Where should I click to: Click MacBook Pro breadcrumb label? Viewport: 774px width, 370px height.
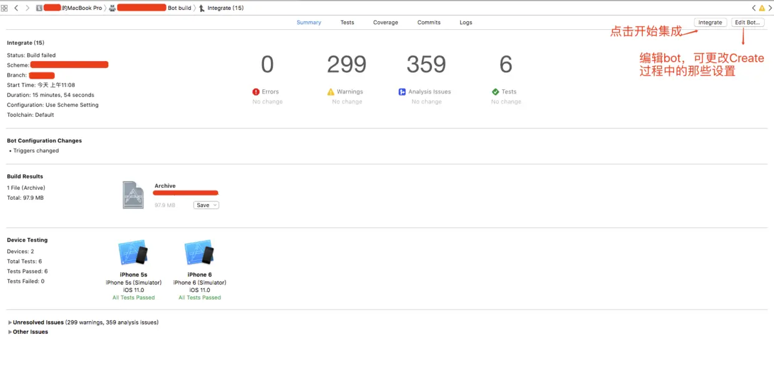[x=82, y=8]
